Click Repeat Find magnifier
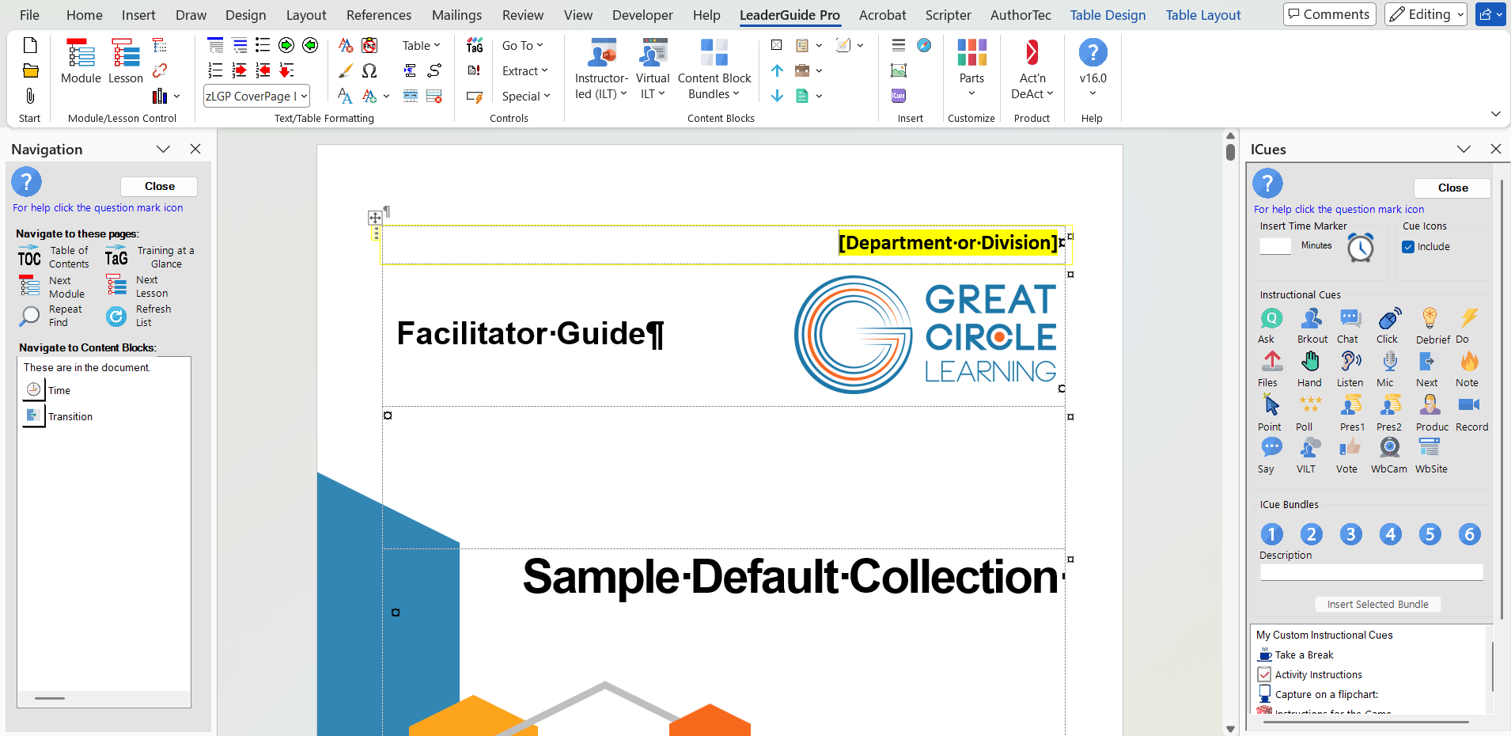 (x=30, y=316)
